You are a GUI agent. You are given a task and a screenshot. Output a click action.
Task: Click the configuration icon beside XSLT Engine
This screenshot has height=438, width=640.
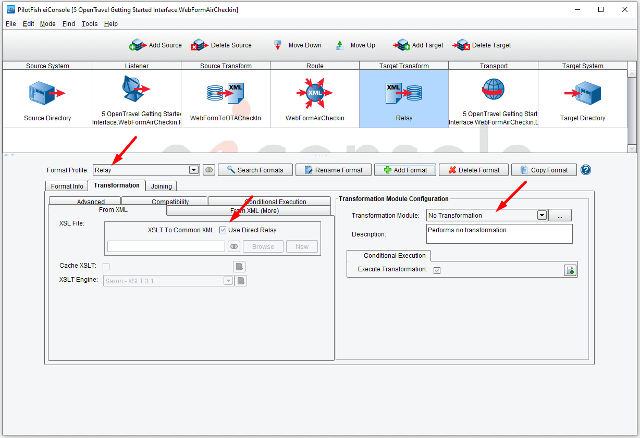coord(241,281)
